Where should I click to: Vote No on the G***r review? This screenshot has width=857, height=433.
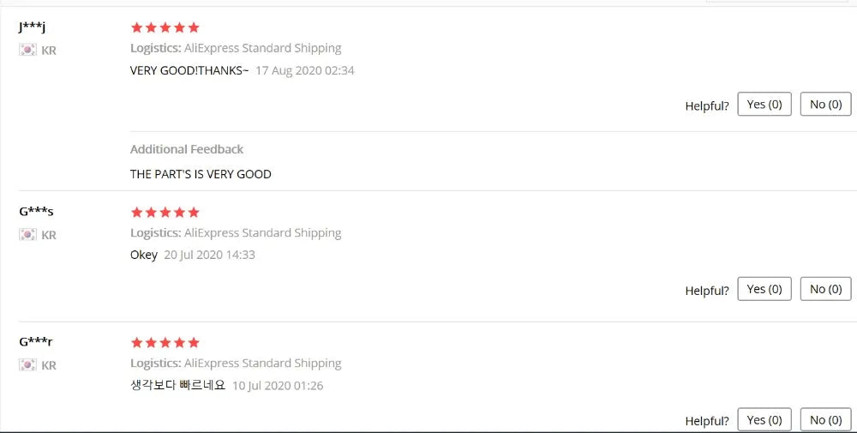click(826, 419)
